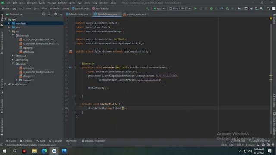Expand the layout folder

click(x=13, y=56)
